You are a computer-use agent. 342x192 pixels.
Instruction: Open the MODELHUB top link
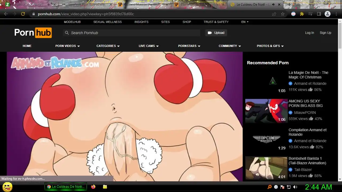72,22
